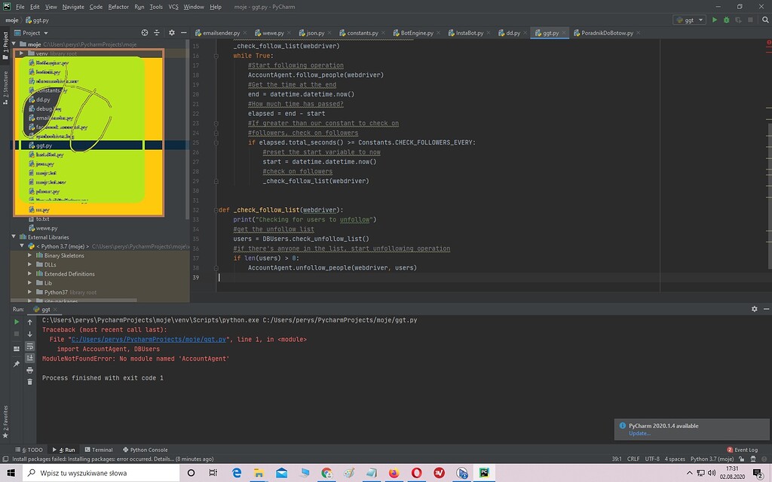Switch to PyCharm on the taskbar
The image size is (772, 482).
484,473
